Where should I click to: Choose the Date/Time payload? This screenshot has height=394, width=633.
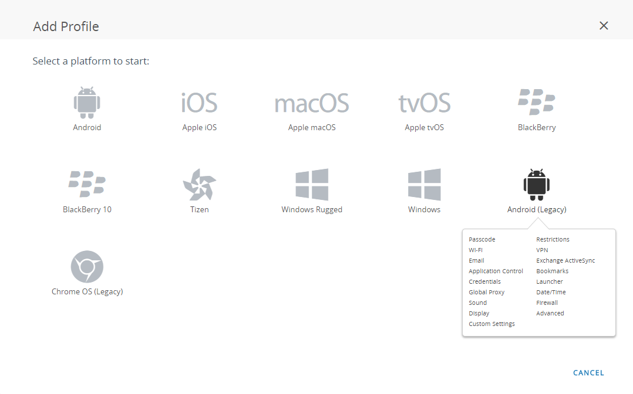click(551, 292)
